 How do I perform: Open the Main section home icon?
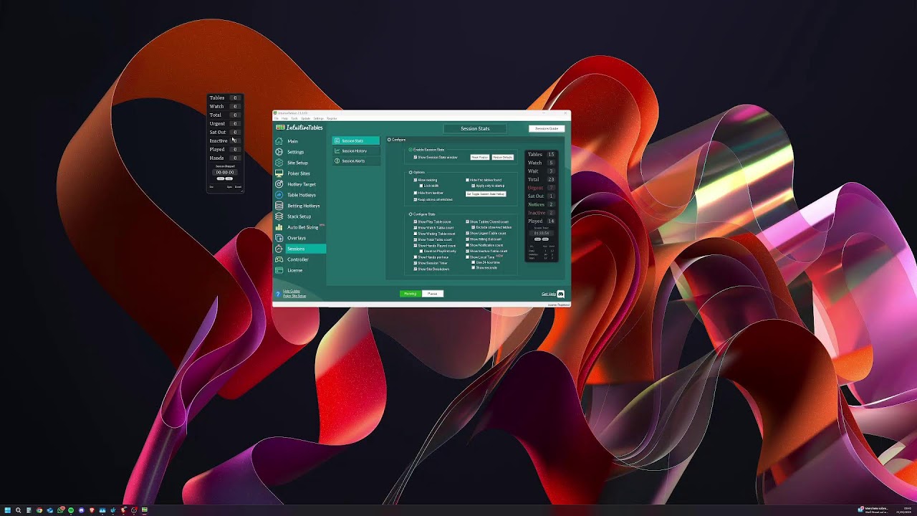[279, 141]
